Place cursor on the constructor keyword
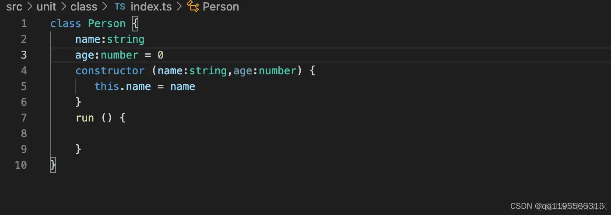611x215 pixels. [110, 71]
